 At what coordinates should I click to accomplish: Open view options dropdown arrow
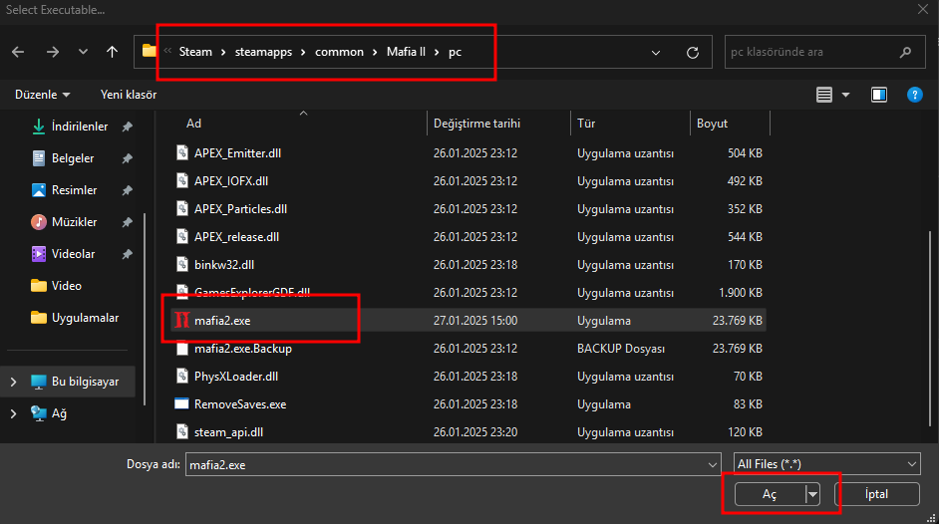click(x=845, y=95)
